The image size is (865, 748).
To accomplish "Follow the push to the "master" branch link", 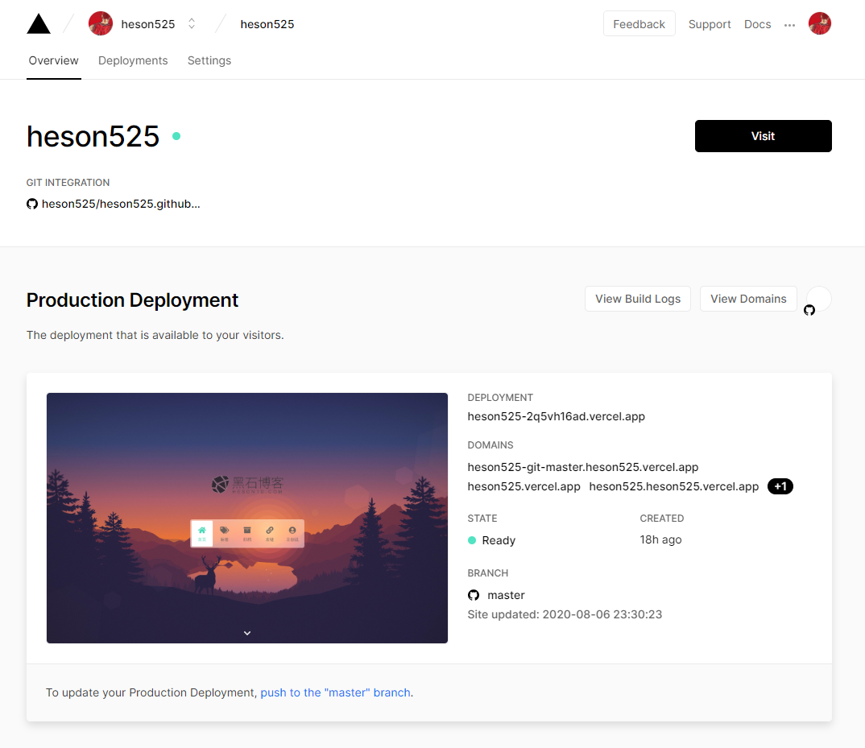I will pyautogui.click(x=335, y=692).
